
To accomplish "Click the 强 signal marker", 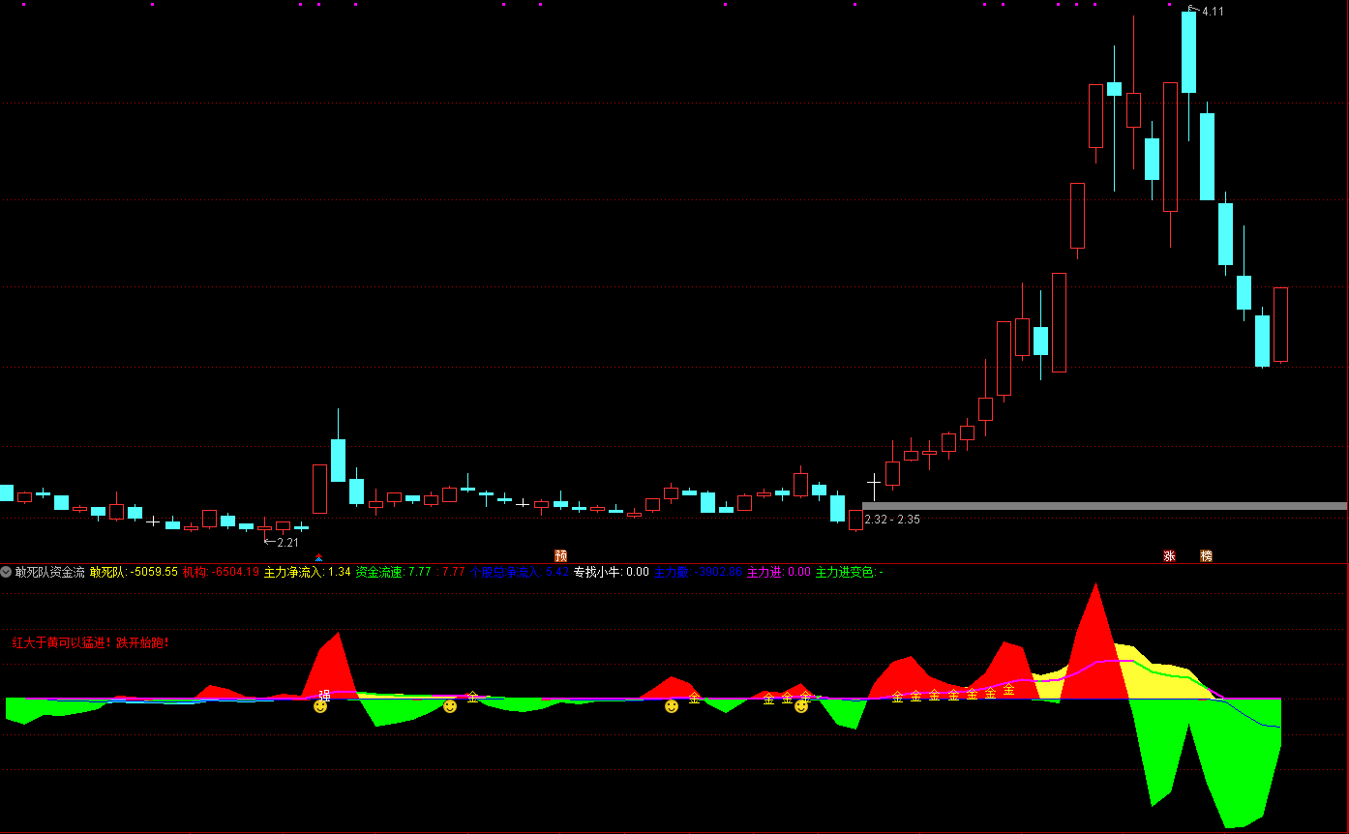I will click(x=324, y=695).
